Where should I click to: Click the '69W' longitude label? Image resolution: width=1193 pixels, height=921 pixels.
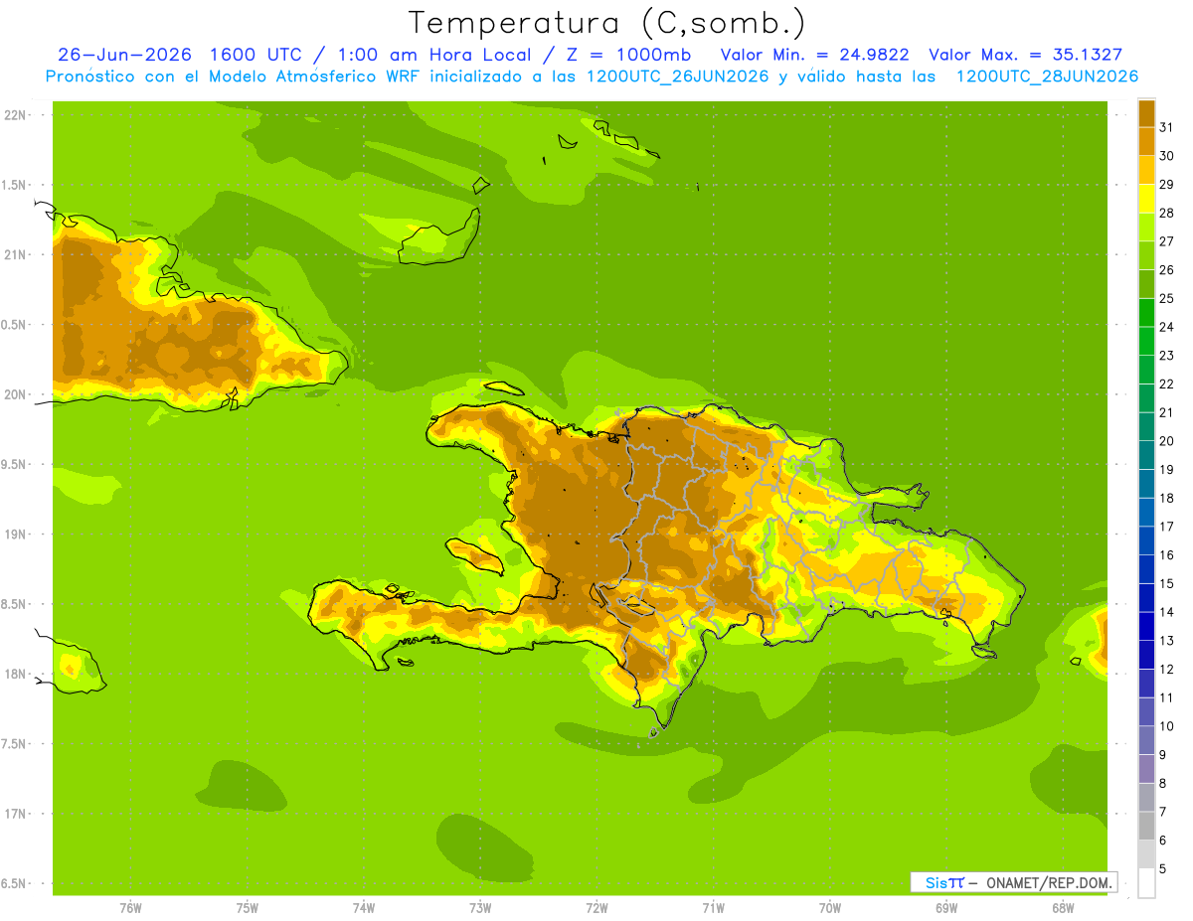(945, 908)
